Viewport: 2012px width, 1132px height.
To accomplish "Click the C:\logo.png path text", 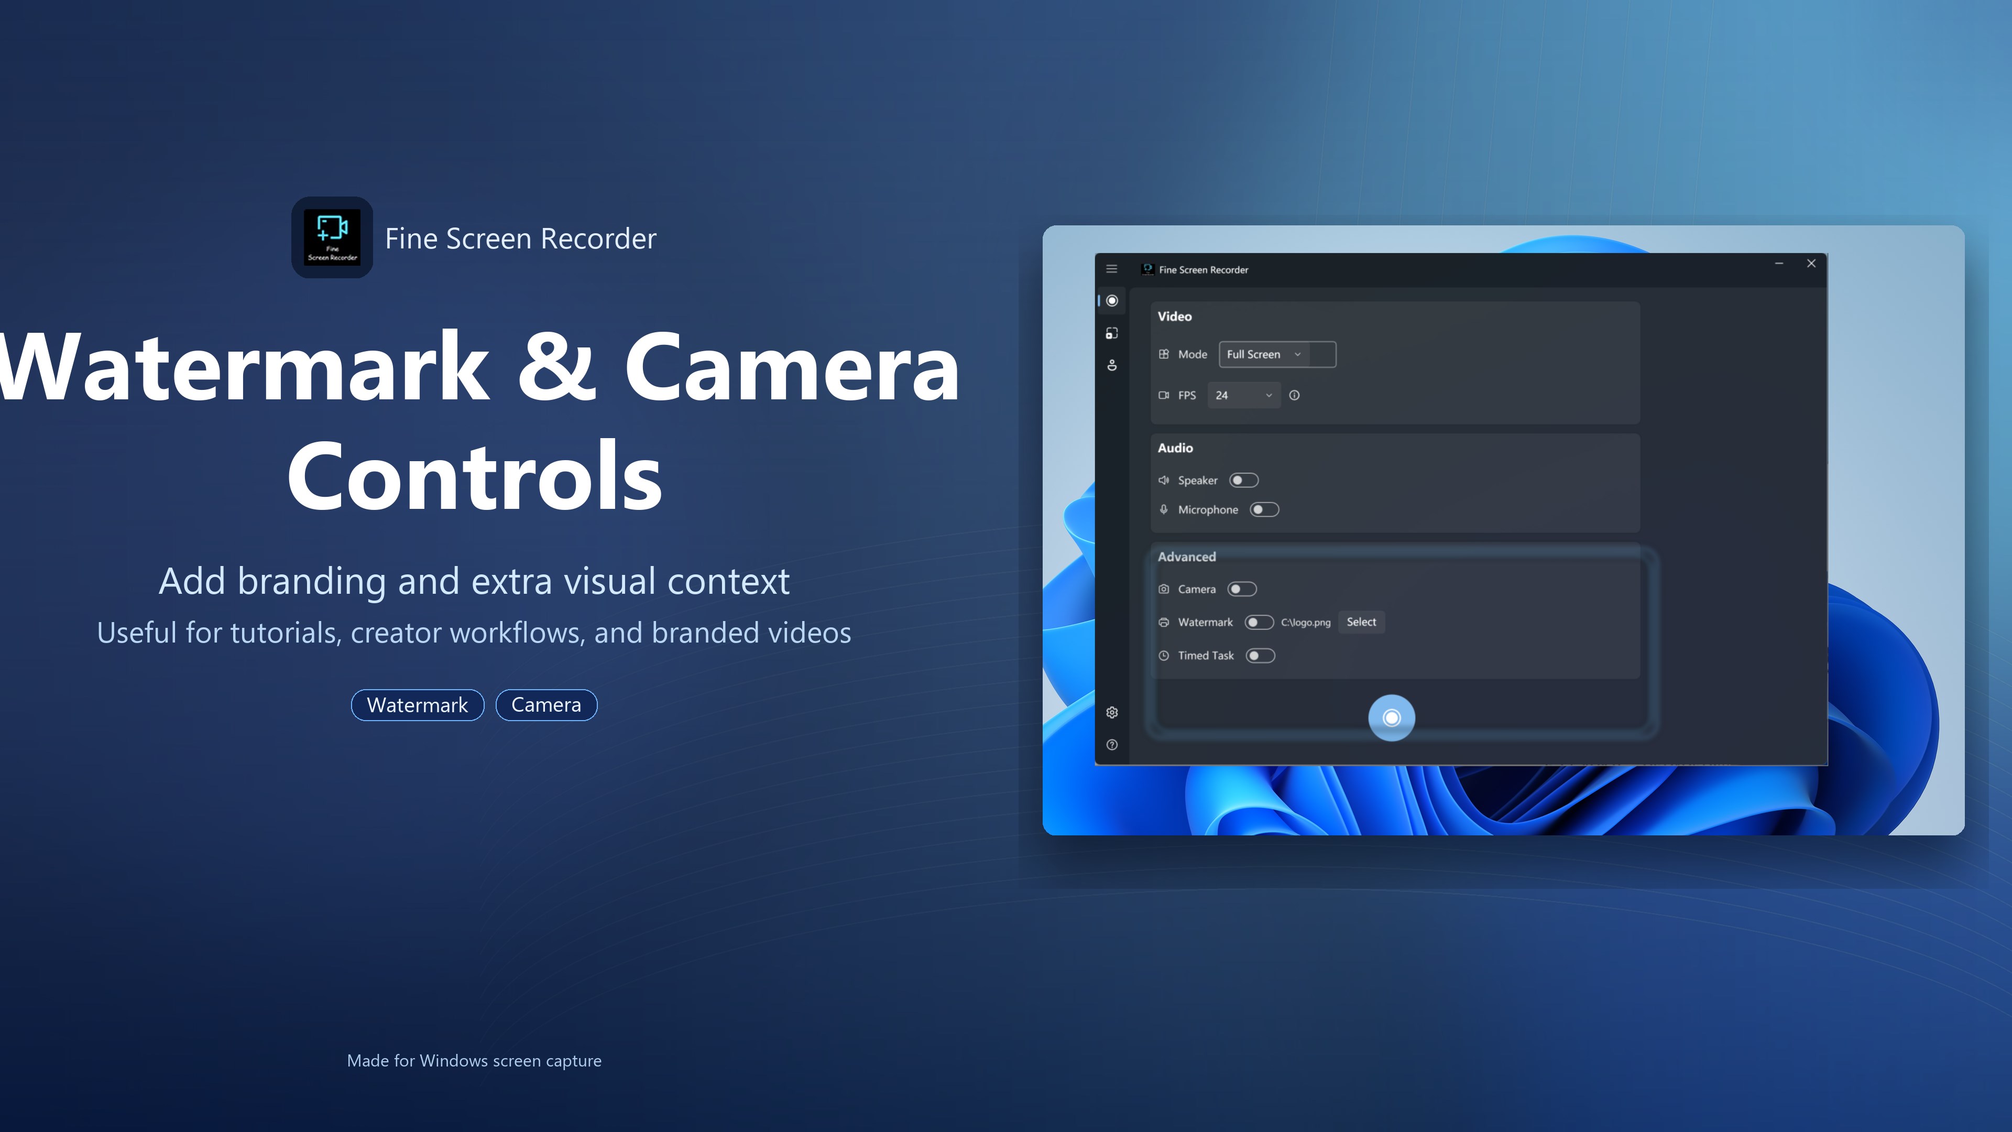I will tap(1306, 623).
